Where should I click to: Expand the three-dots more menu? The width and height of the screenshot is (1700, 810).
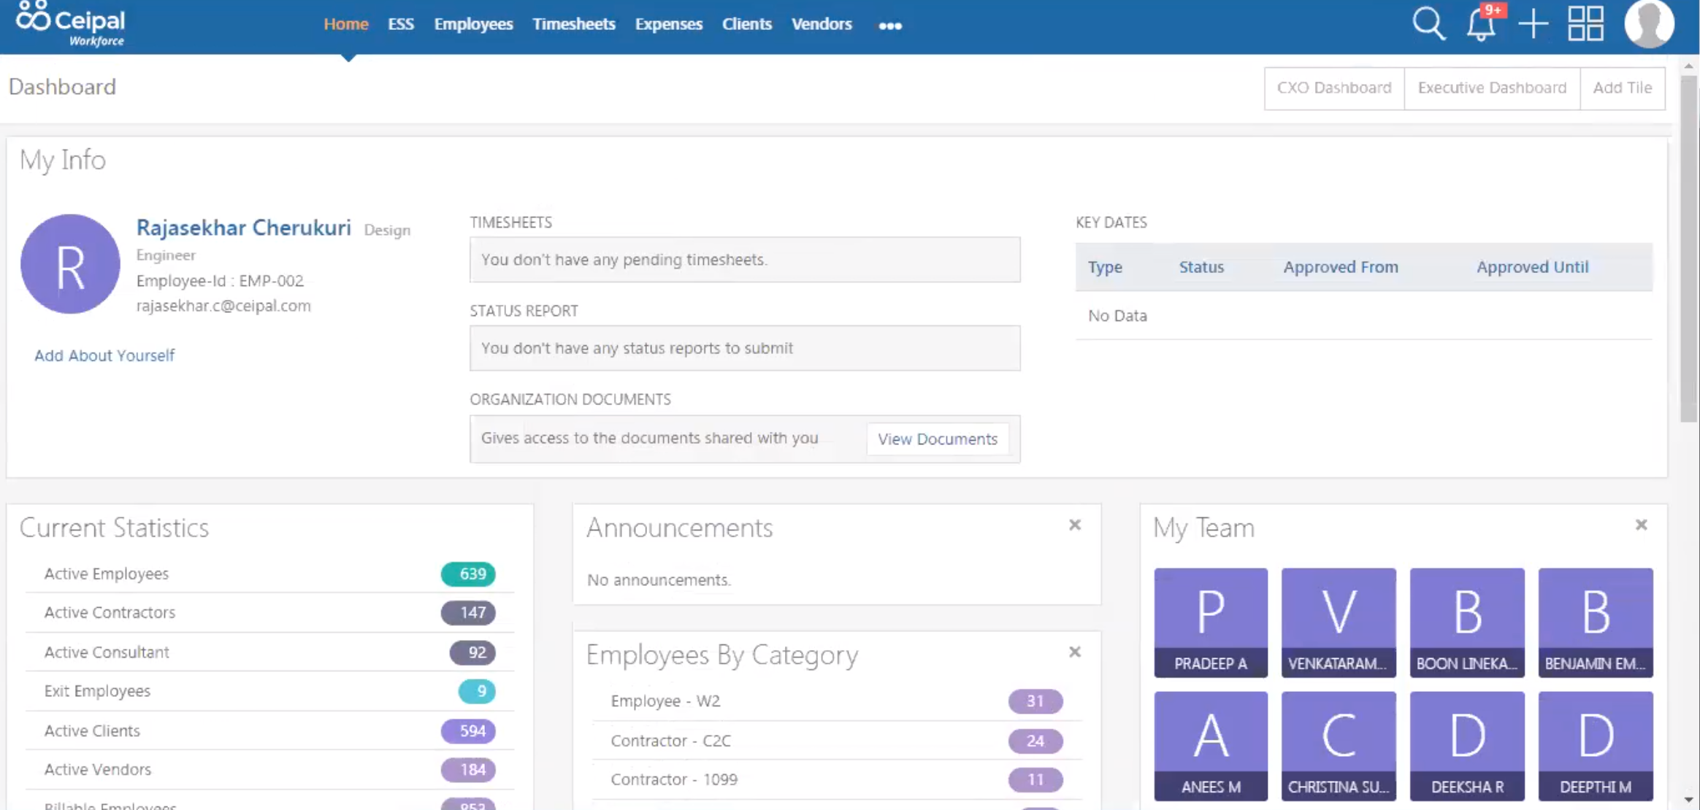point(889,26)
